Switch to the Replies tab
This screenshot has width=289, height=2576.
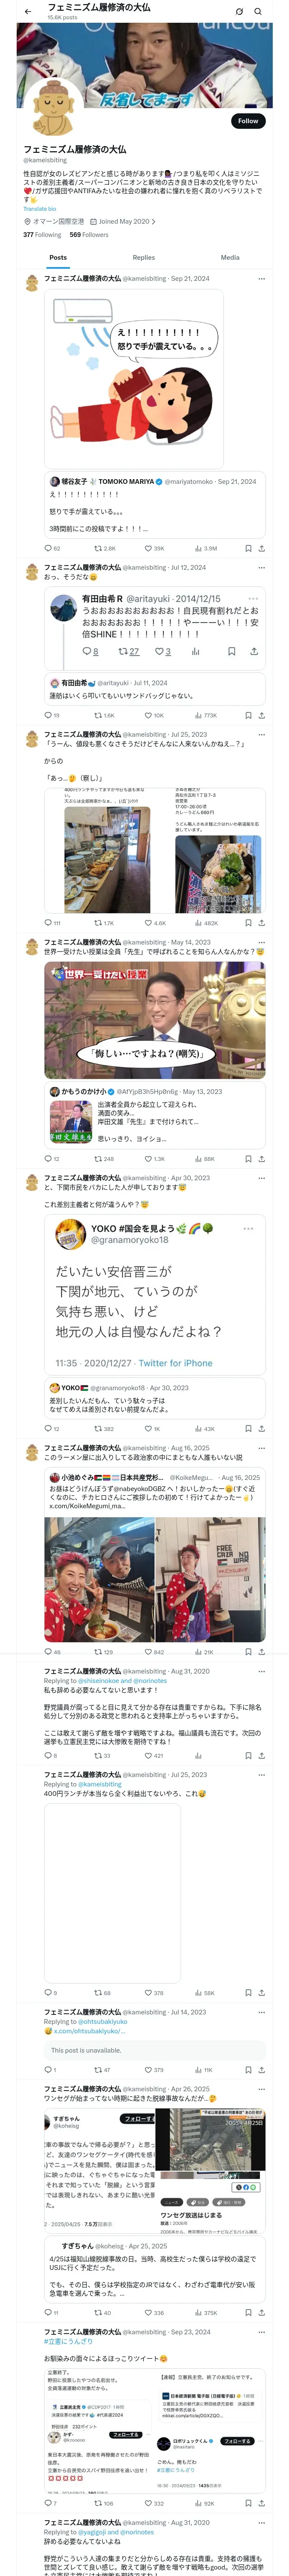(143, 257)
